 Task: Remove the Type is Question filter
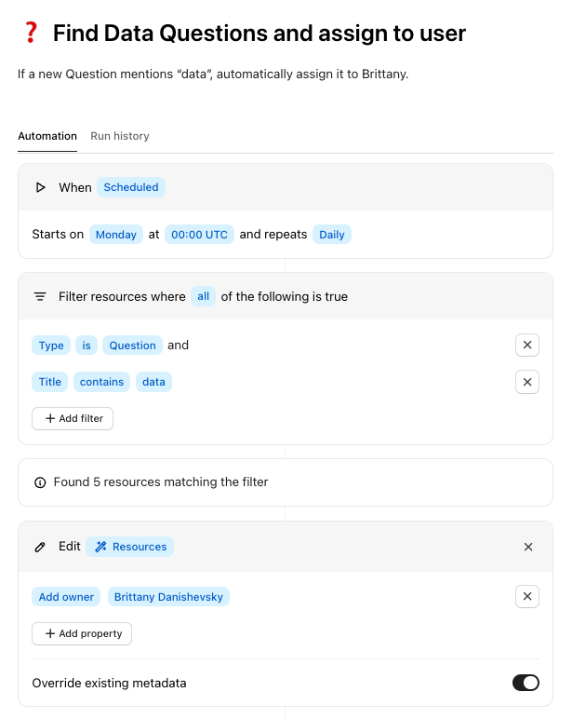[527, 346]
